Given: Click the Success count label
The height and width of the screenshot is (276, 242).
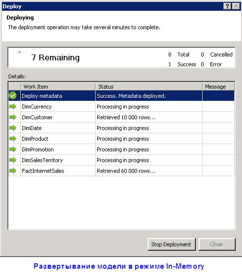Looking at the screenshot, I should [x=187, y=64].
